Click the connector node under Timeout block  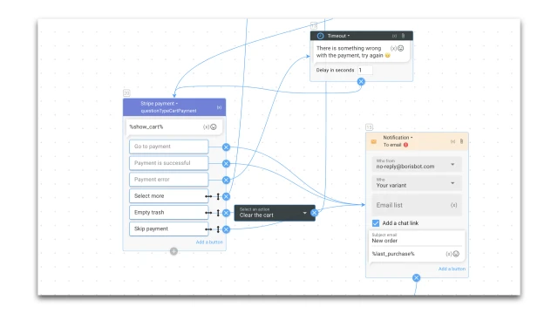361,81
